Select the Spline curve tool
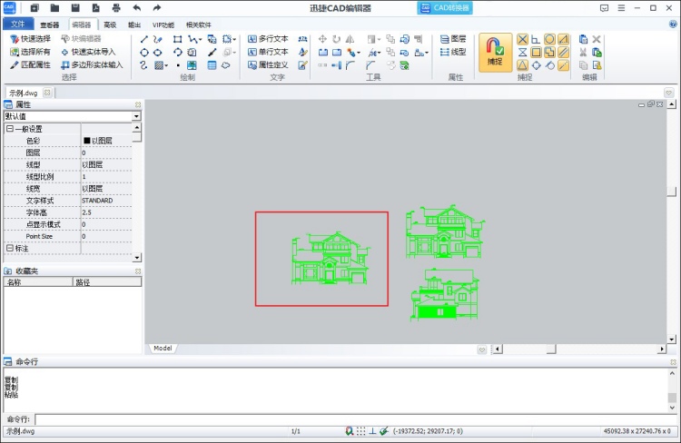Image resolution: width=681 pixels, height=443 pixels. pyautogui.click(x=144, y=65)
